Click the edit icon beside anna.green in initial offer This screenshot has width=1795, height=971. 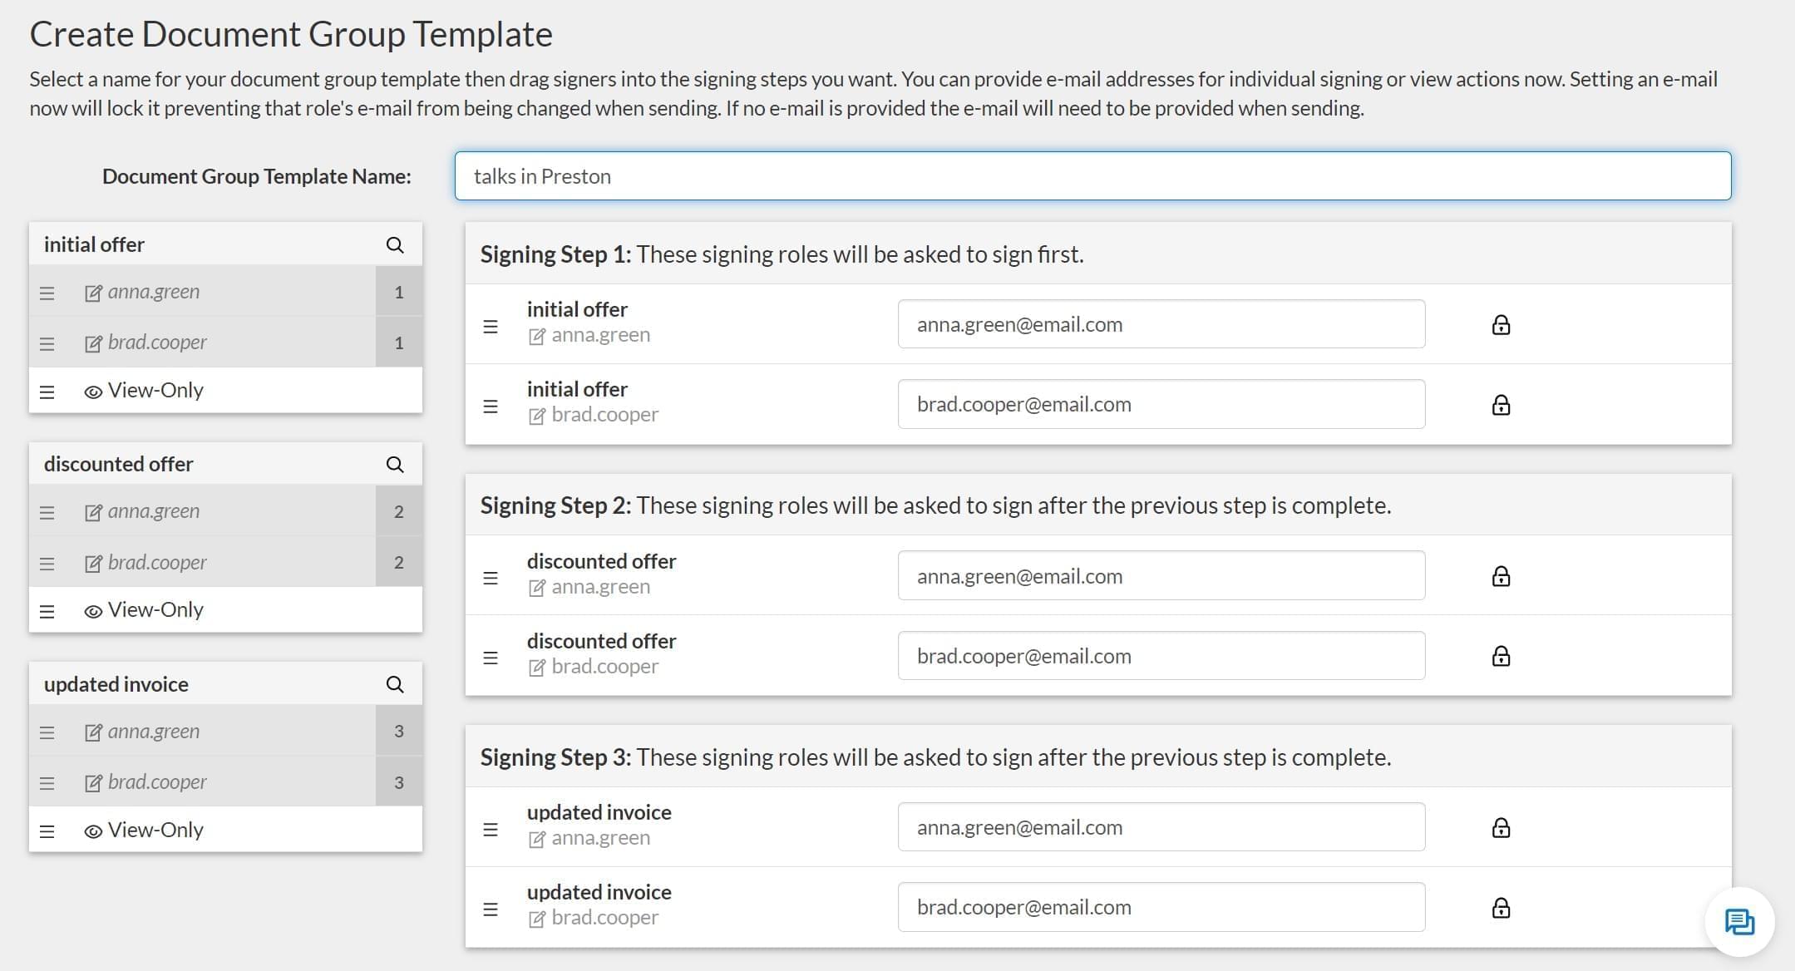point(91,292)
